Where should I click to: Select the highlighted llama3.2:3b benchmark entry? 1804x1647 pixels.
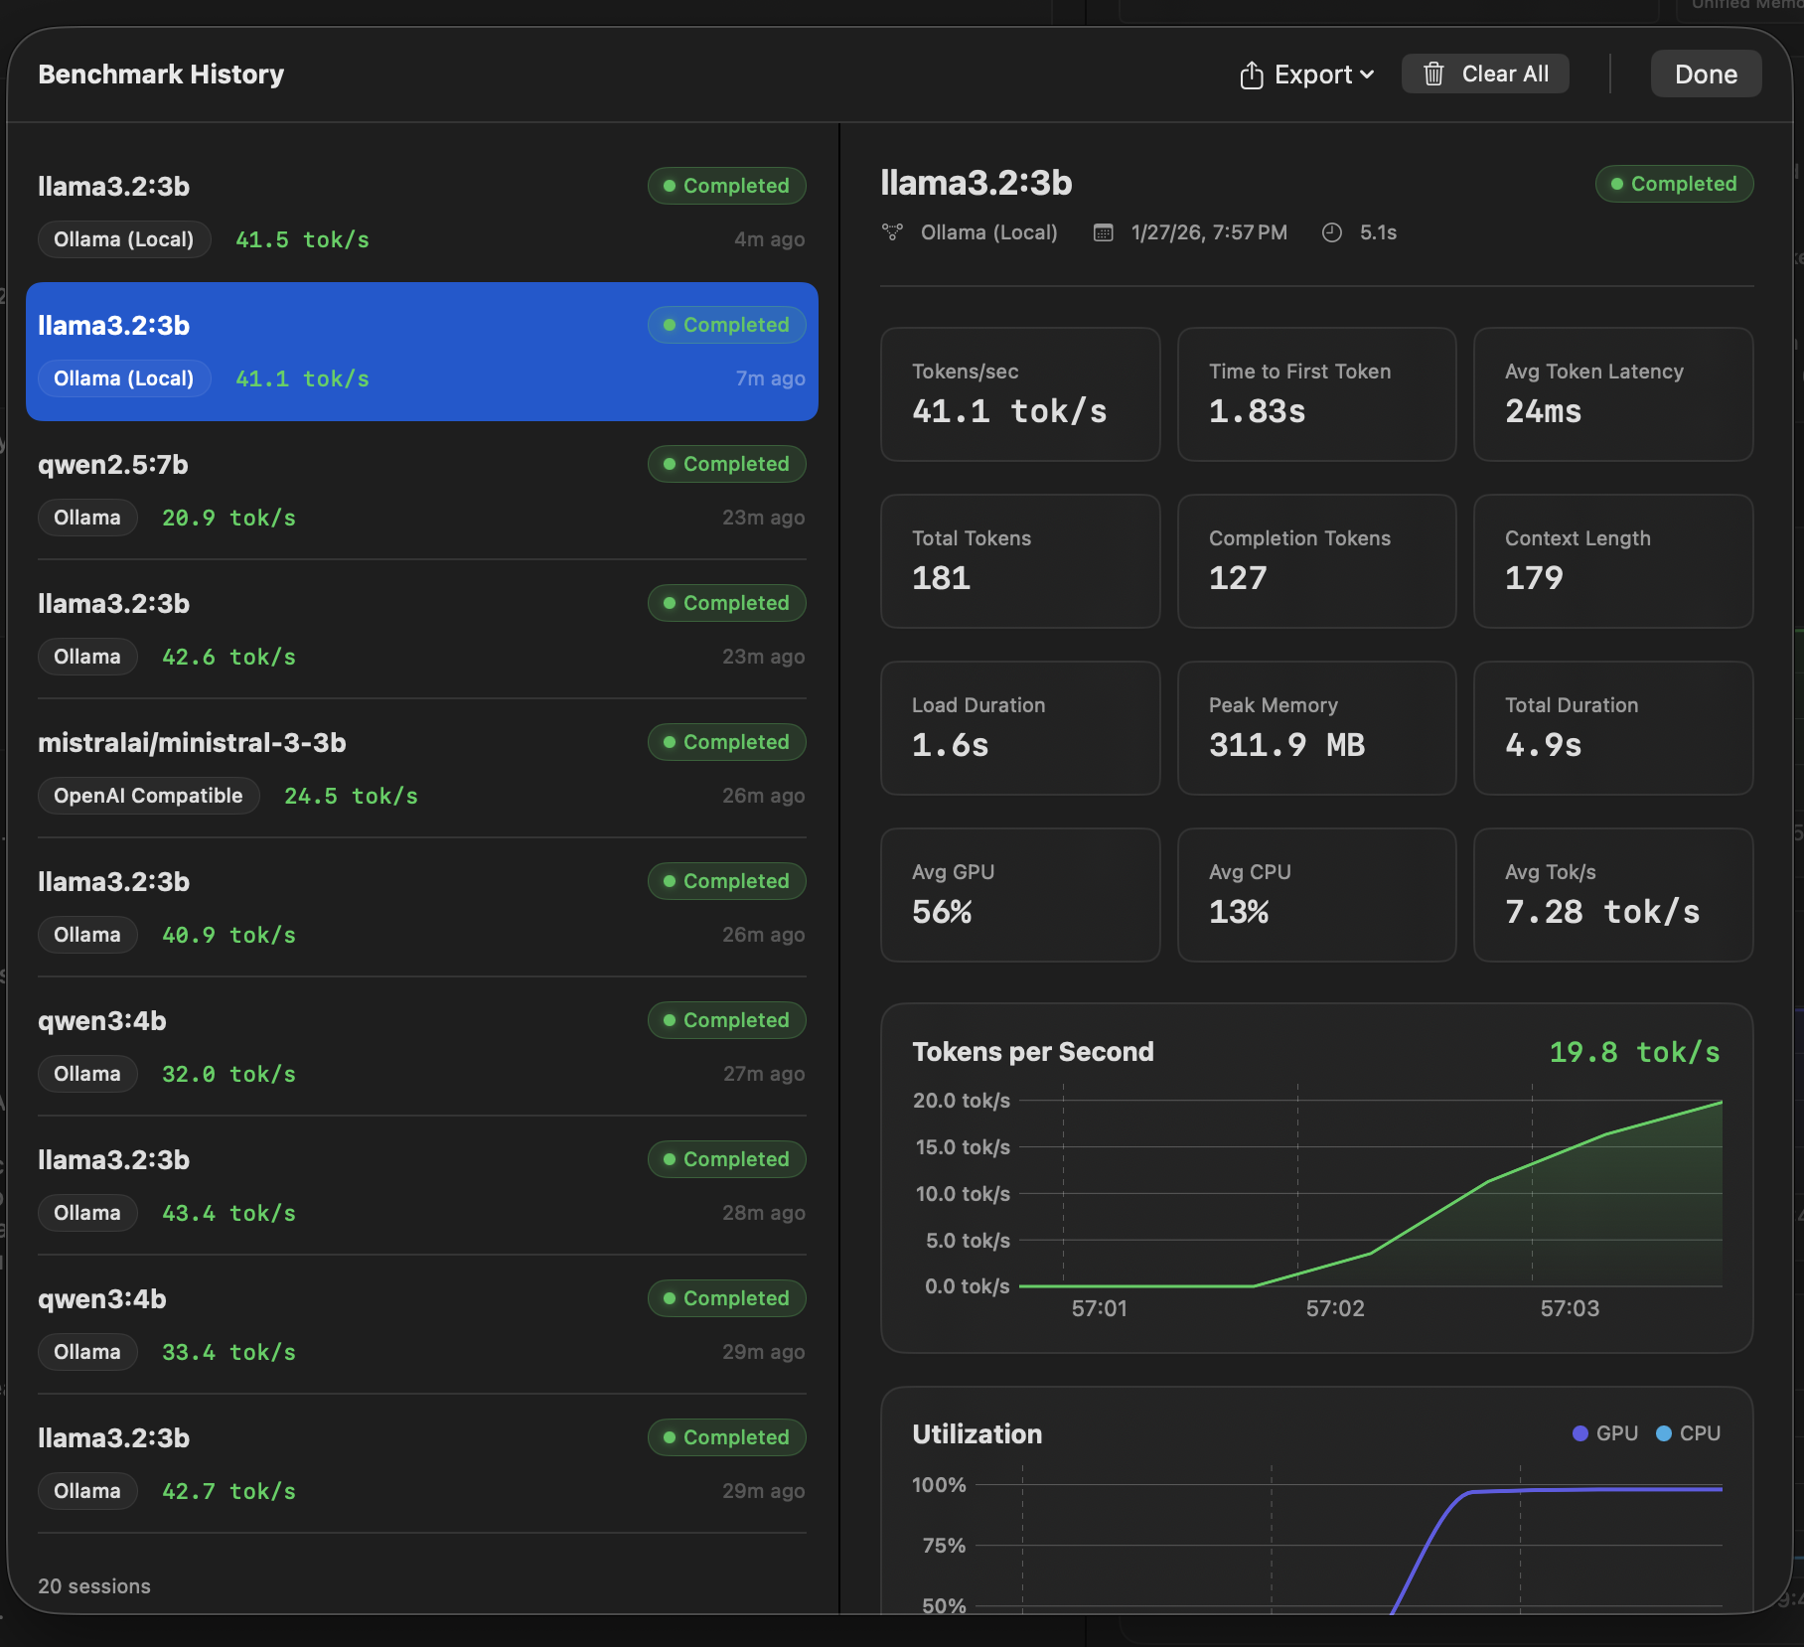point(421,352)
